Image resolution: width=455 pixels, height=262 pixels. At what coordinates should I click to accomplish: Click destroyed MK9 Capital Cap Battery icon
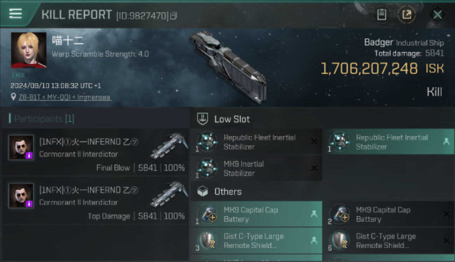[x=339, y=214]
